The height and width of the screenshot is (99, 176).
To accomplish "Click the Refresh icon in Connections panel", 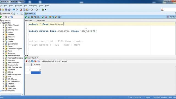I will (x=5, y=17).
